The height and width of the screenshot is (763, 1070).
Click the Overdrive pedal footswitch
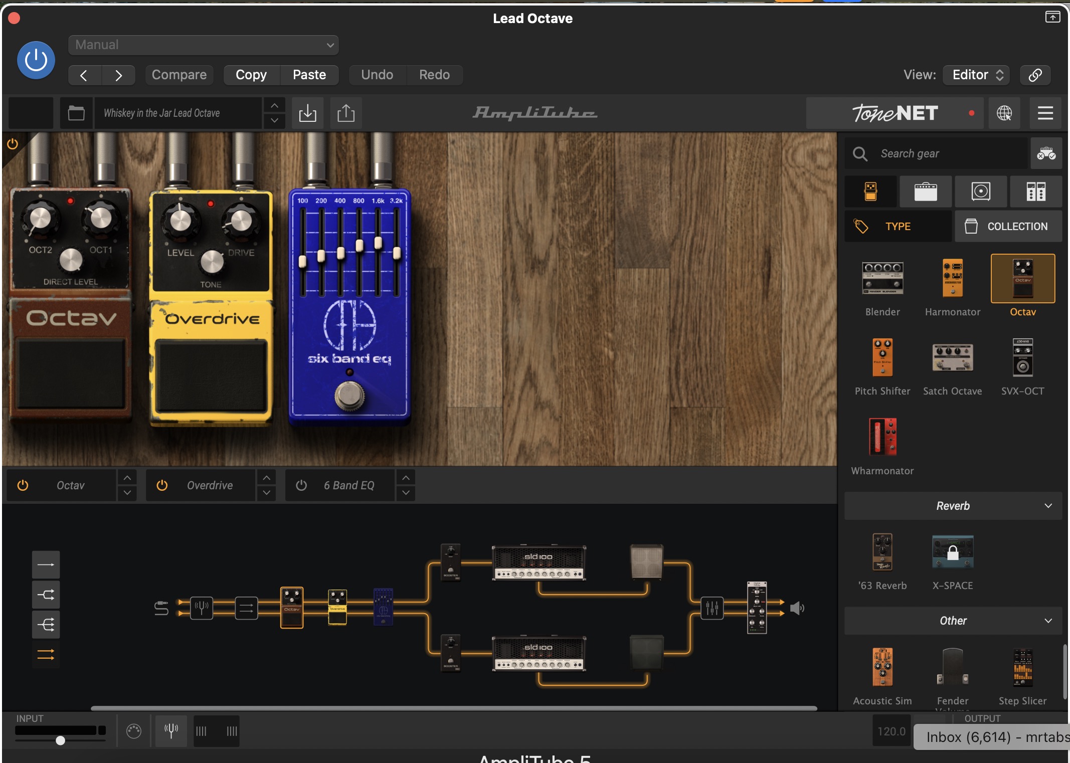(x=211, y=376)
